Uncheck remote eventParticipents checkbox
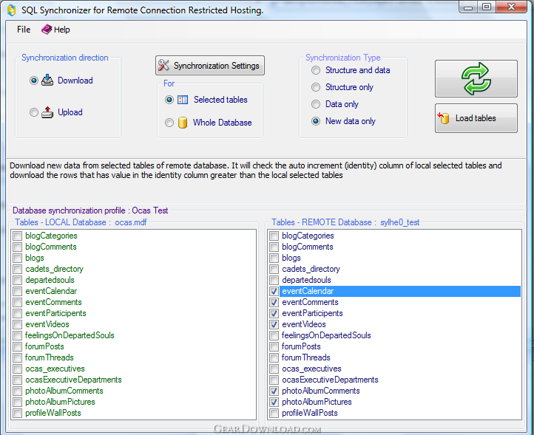This screenshot has width=534, height=435. (274, 313)
